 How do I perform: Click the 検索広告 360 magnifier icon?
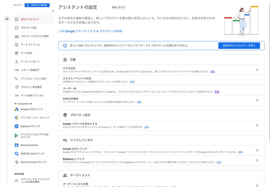(17, 154)
